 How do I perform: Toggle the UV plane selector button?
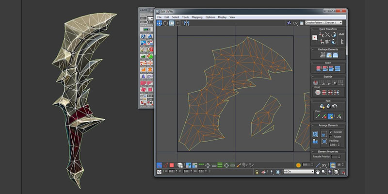(296, 23)
